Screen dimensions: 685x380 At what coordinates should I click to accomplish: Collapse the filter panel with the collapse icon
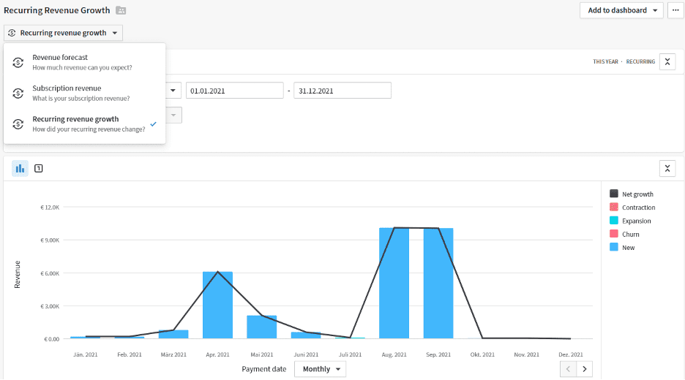(667, 62)
